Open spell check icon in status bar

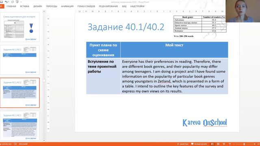coord(15,144)
